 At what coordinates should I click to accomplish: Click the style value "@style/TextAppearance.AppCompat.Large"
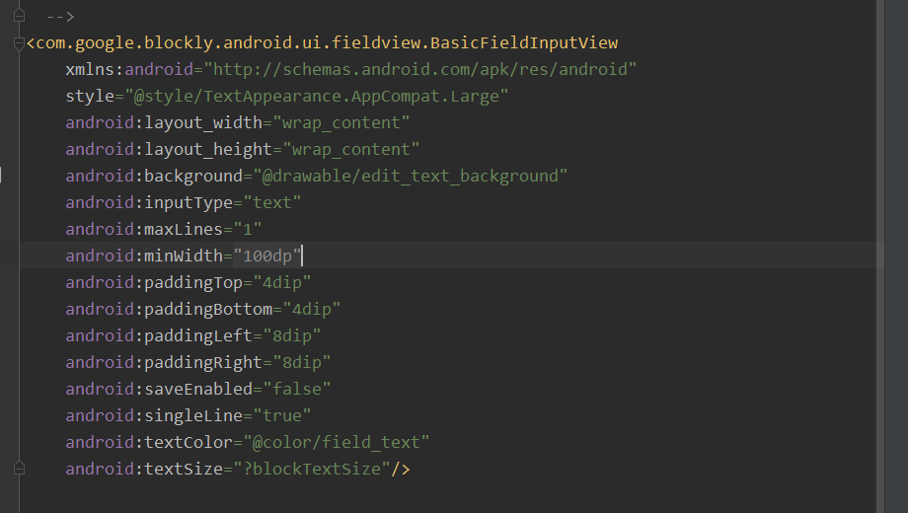[x=316, y=96]
